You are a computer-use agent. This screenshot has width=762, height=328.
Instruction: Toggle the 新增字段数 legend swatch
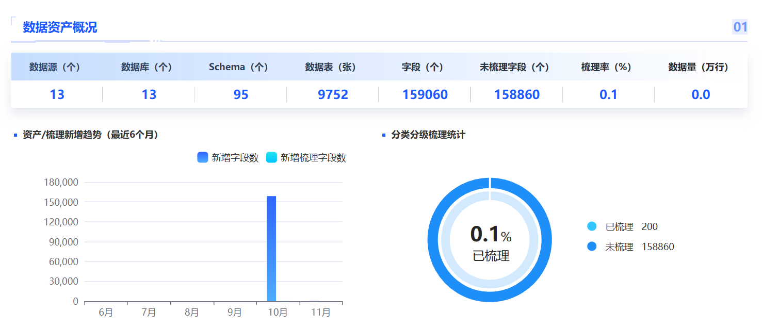[202, 158]
